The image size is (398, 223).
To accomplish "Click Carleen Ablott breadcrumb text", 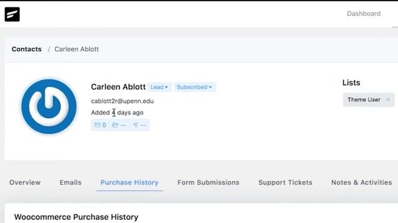I will coord(76,49).
